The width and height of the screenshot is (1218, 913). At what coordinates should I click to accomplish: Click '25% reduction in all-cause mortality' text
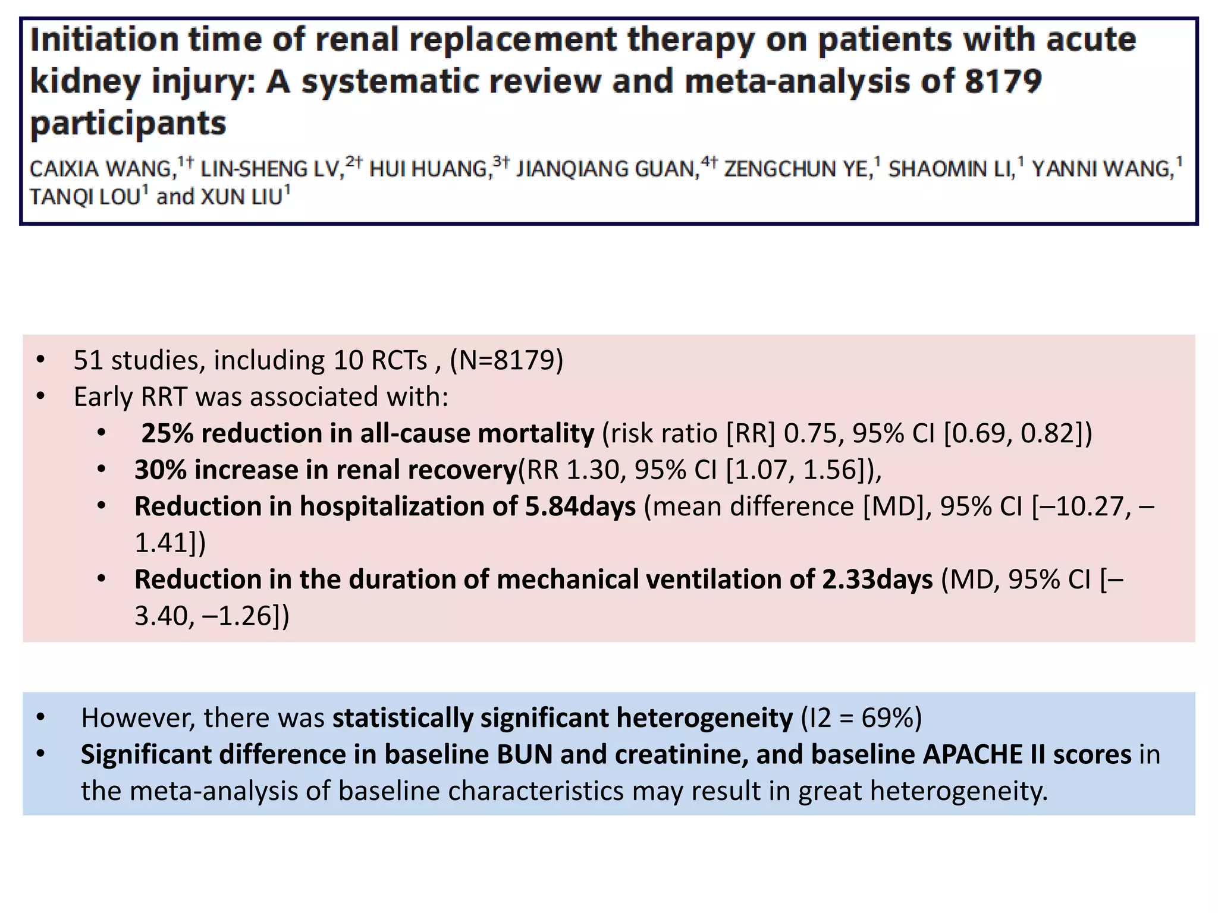[368, 433]
